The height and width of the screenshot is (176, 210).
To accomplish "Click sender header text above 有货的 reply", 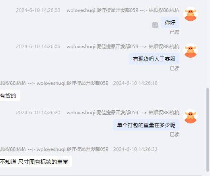I will [54, 83].
